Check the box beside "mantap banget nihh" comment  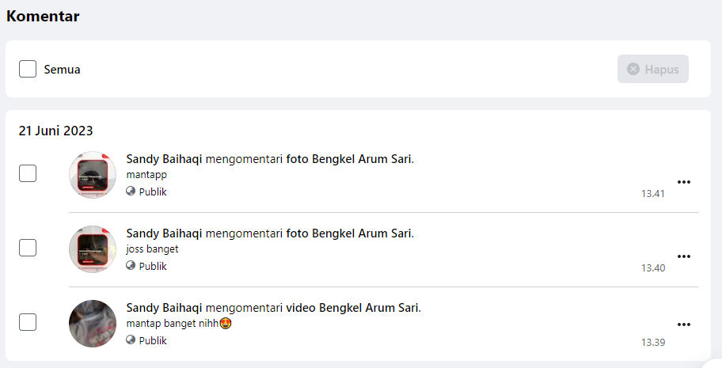pyautogui.click(x=28, y=322)
